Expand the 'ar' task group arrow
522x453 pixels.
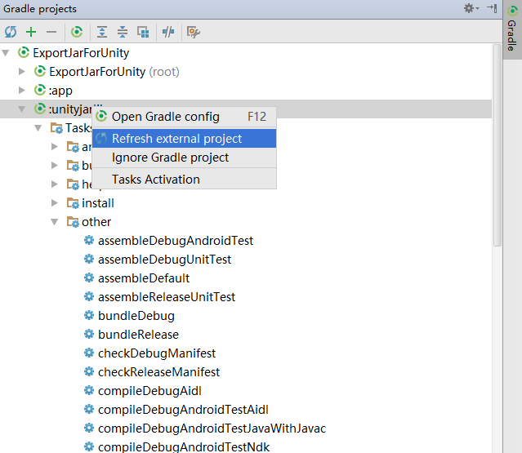(55, 146)
